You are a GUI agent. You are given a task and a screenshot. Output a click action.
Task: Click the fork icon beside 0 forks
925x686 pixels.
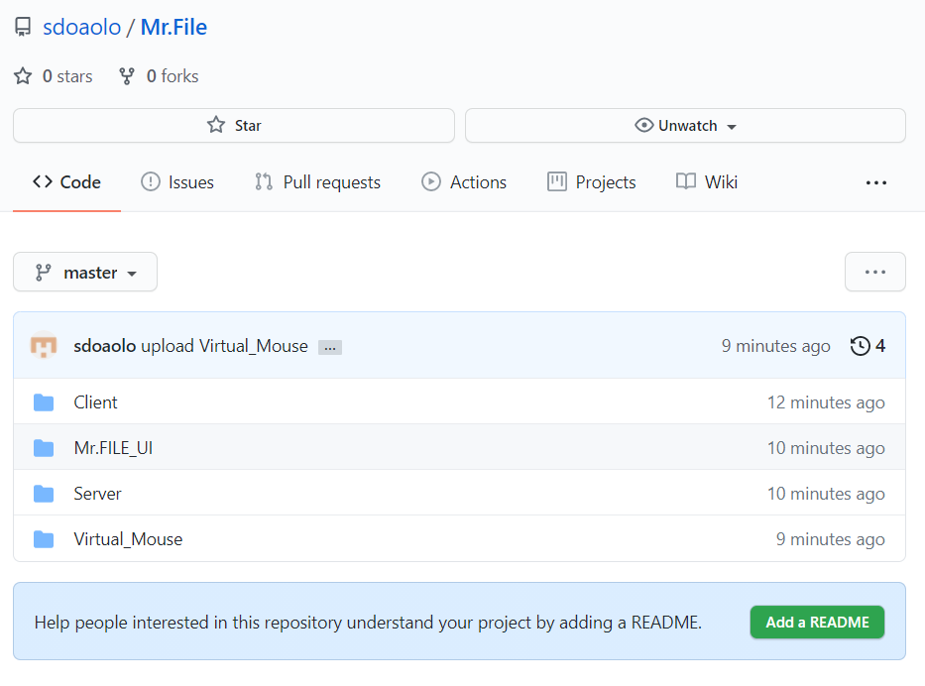(x=127, y=76)
